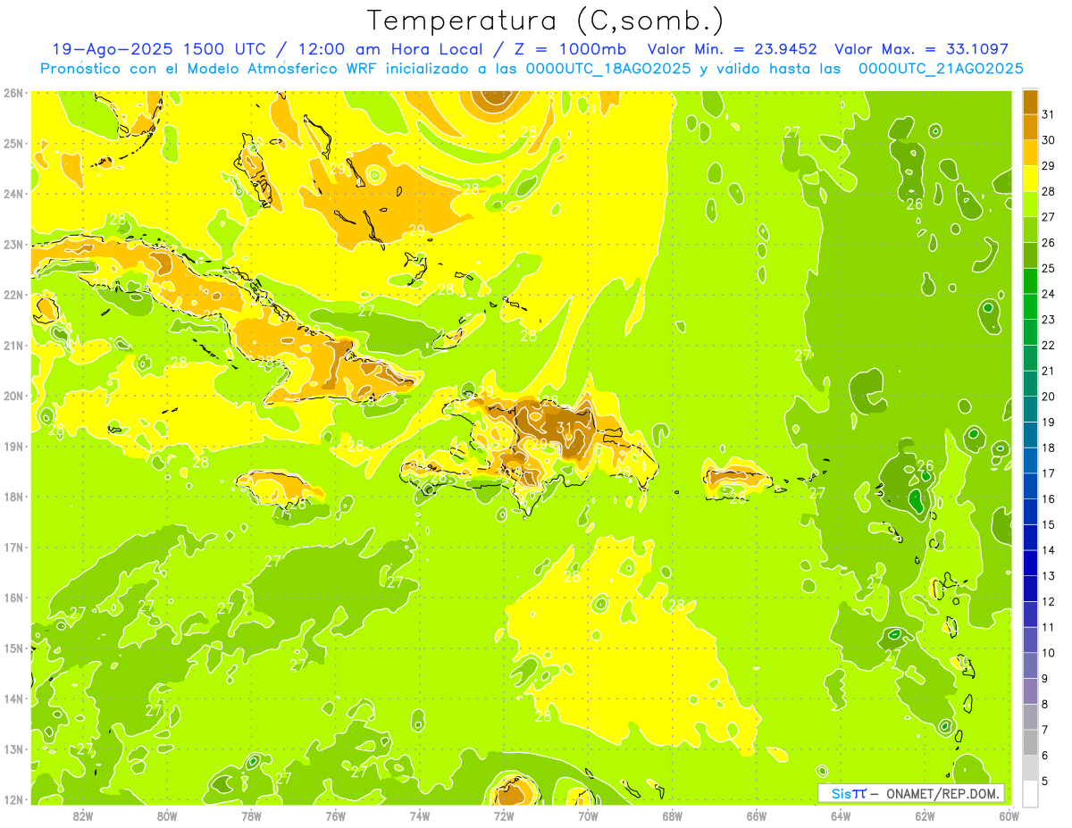Click the '74W' longitude axis label
Screen dimensions: 1072x828
coord(420,815)
